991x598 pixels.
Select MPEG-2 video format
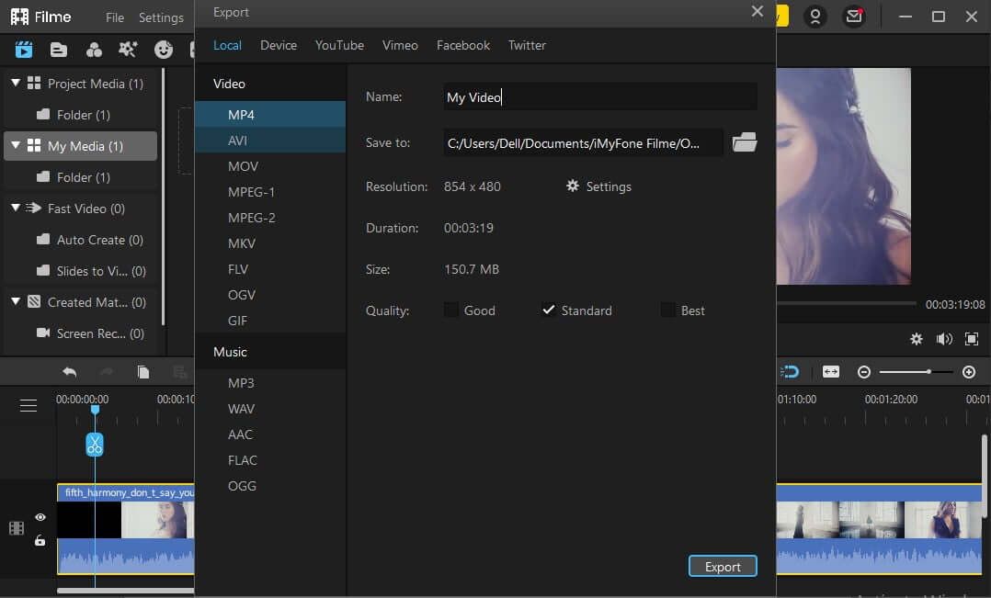[x=270, y=217]
